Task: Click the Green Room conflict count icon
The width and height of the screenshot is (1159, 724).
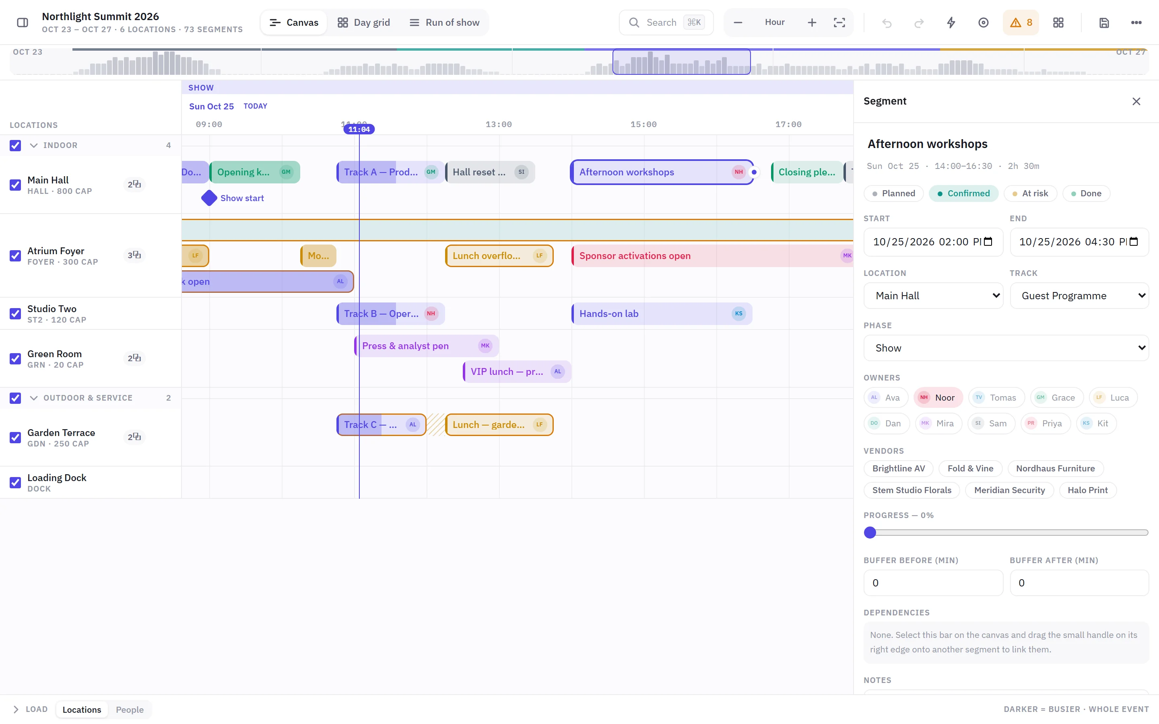Action: 134,358
